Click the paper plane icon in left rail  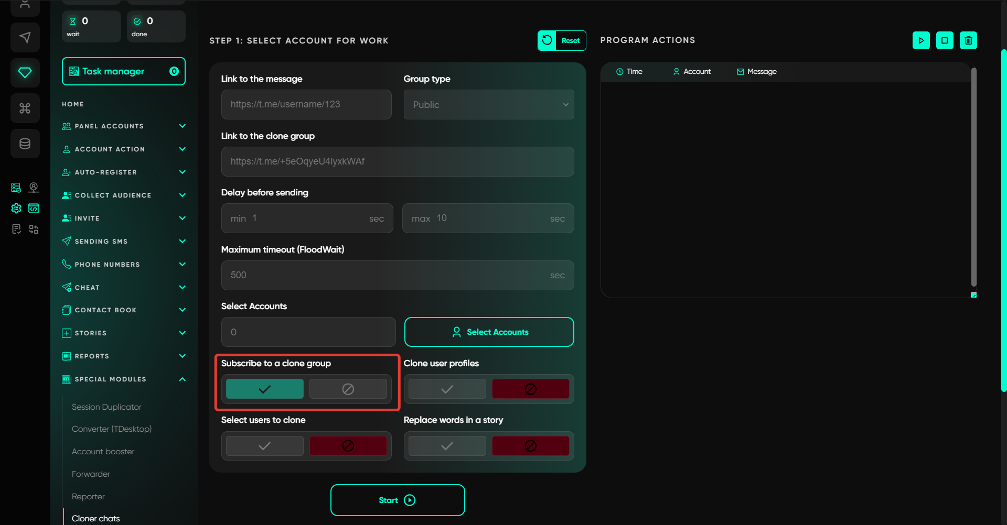tap(25, 37)
